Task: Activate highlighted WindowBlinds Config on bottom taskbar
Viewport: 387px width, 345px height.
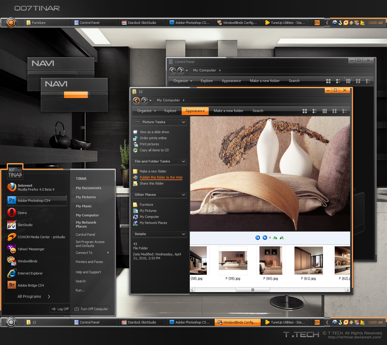Action: click(x=238, y=322)
